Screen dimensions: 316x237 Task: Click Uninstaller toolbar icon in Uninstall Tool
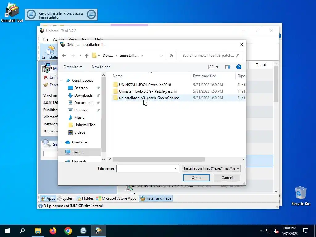[50, 52]
